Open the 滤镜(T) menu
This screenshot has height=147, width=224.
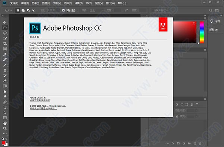pos(78,3)
